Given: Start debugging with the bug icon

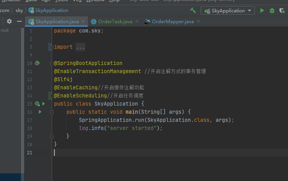Looking at the screenshot, I should (x=272, y=10).
